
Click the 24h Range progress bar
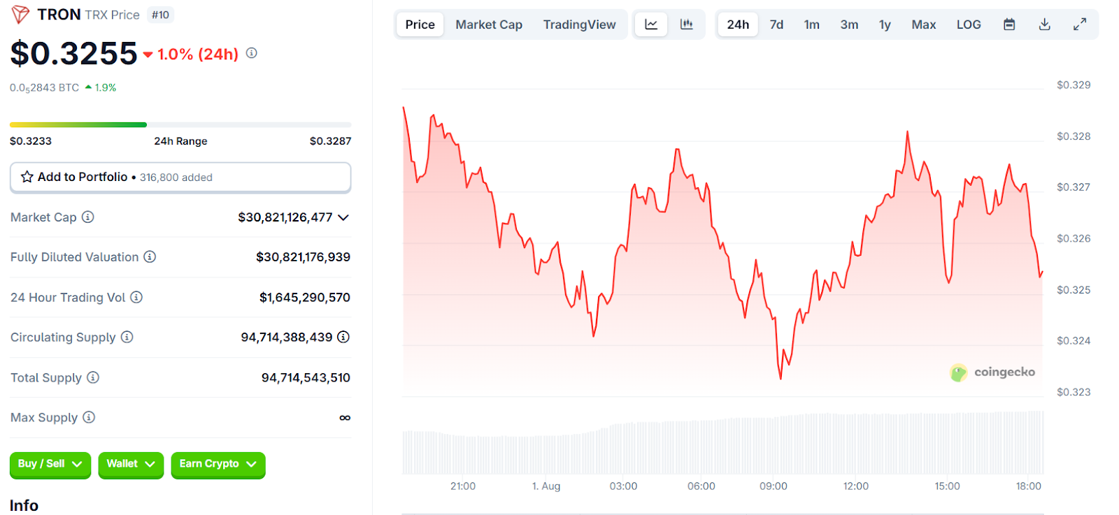tap(180, 125)
